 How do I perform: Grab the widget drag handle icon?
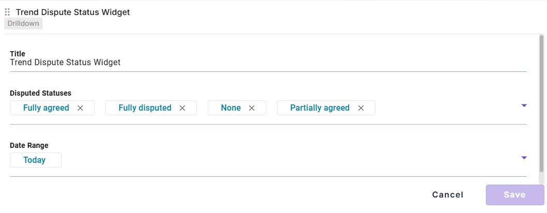coord(7,12)
